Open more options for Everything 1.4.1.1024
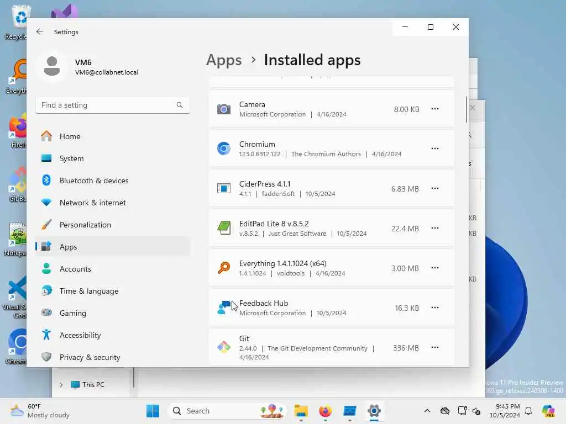This screenshot has height=424, width=566. pos(435,268)
